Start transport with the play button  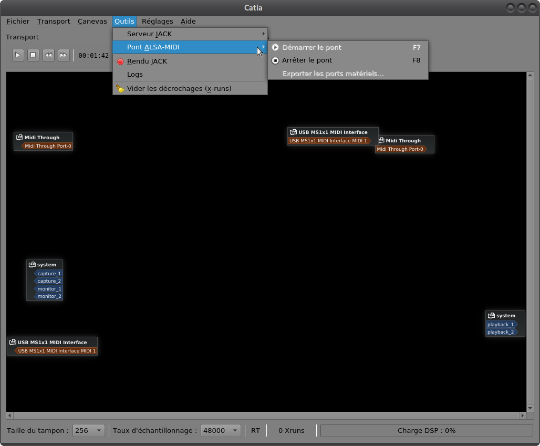click(x=18, y=55)
